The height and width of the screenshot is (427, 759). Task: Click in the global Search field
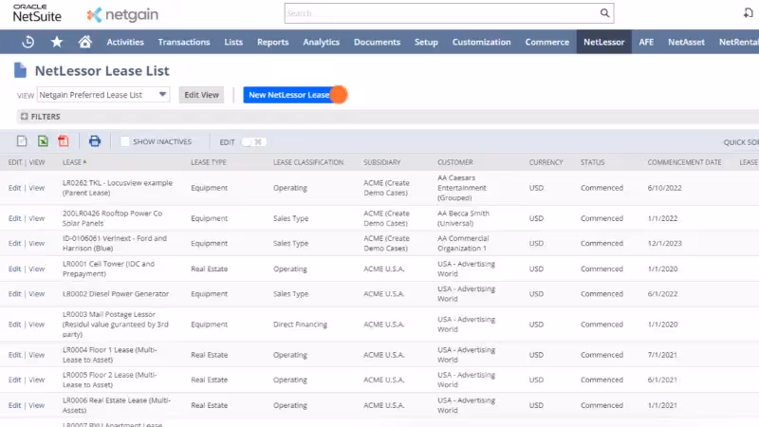pos(441,13)
